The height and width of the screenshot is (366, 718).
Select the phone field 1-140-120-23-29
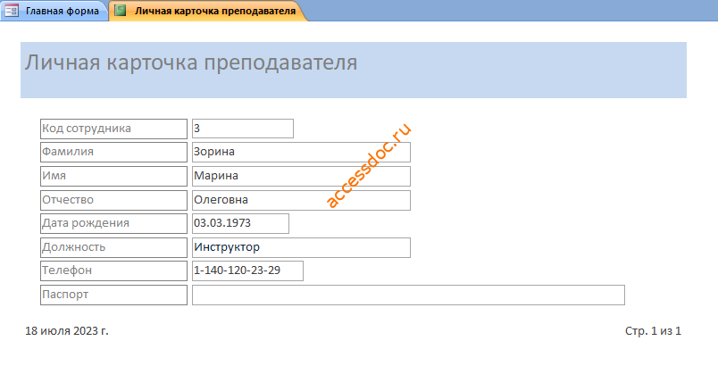[x=247, y=270]
